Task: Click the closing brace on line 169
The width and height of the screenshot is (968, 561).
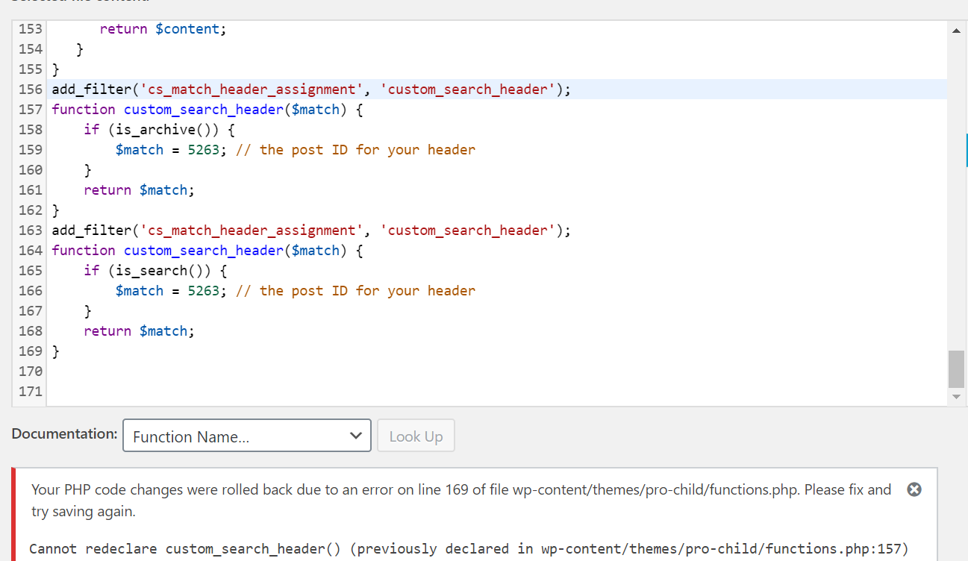Action: coord(56,351)
